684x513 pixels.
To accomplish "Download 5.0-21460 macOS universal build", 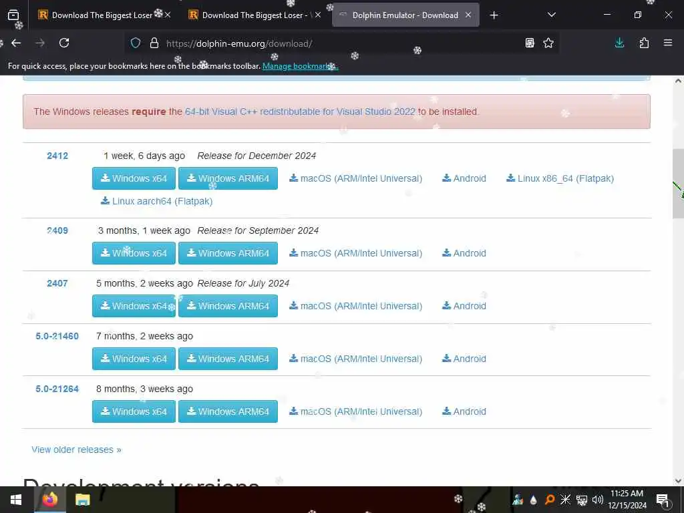I will point(355,359).
